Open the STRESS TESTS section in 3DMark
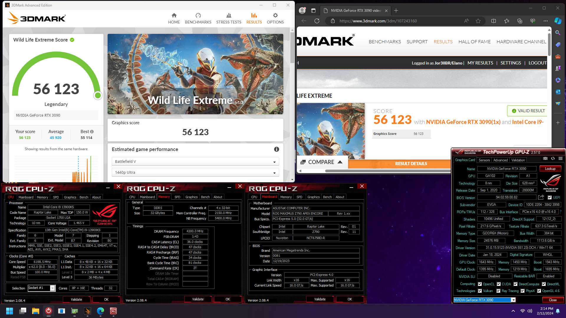This screenshot has height=318, width=566. click(229, 19)
